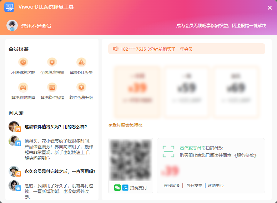Image resolution: width=277 pixels, height=203 pixels.
Task: Click the question 这款软件值得买吗？用的怎么样？
Action: click(x=56, y=127)
